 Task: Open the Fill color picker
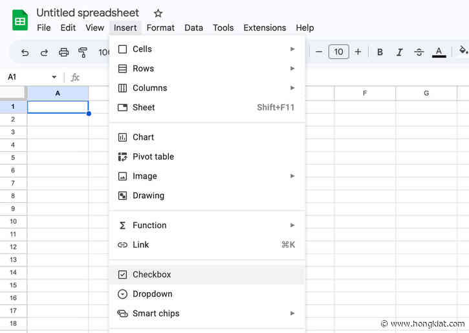pos(463,51)
